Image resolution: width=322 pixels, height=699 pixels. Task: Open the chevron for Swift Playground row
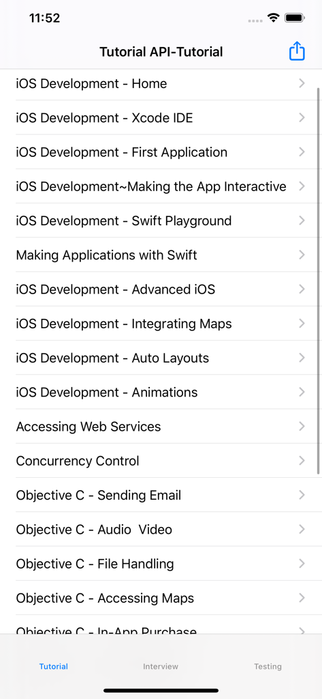coord(302,220)
